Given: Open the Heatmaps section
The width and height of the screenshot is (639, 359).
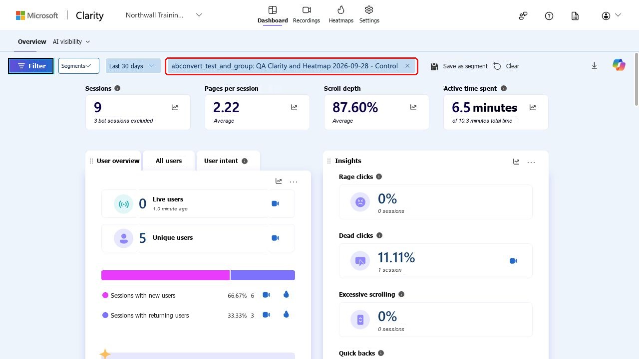Looking at the screenshot, I should pos(341,14).
